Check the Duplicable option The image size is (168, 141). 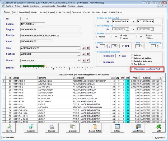[x=101, y=62]
